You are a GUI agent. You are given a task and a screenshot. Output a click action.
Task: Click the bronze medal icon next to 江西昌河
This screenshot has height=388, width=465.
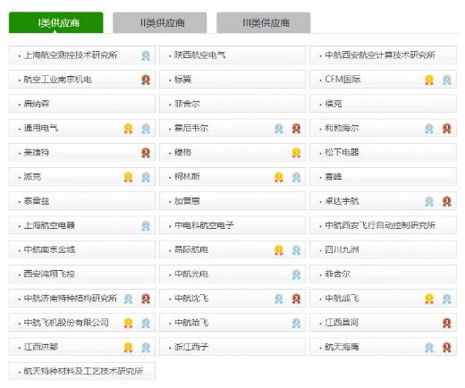pyautogui.click(x=446, y=323)
